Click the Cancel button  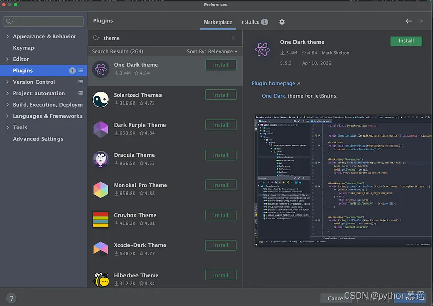[336, 298]
